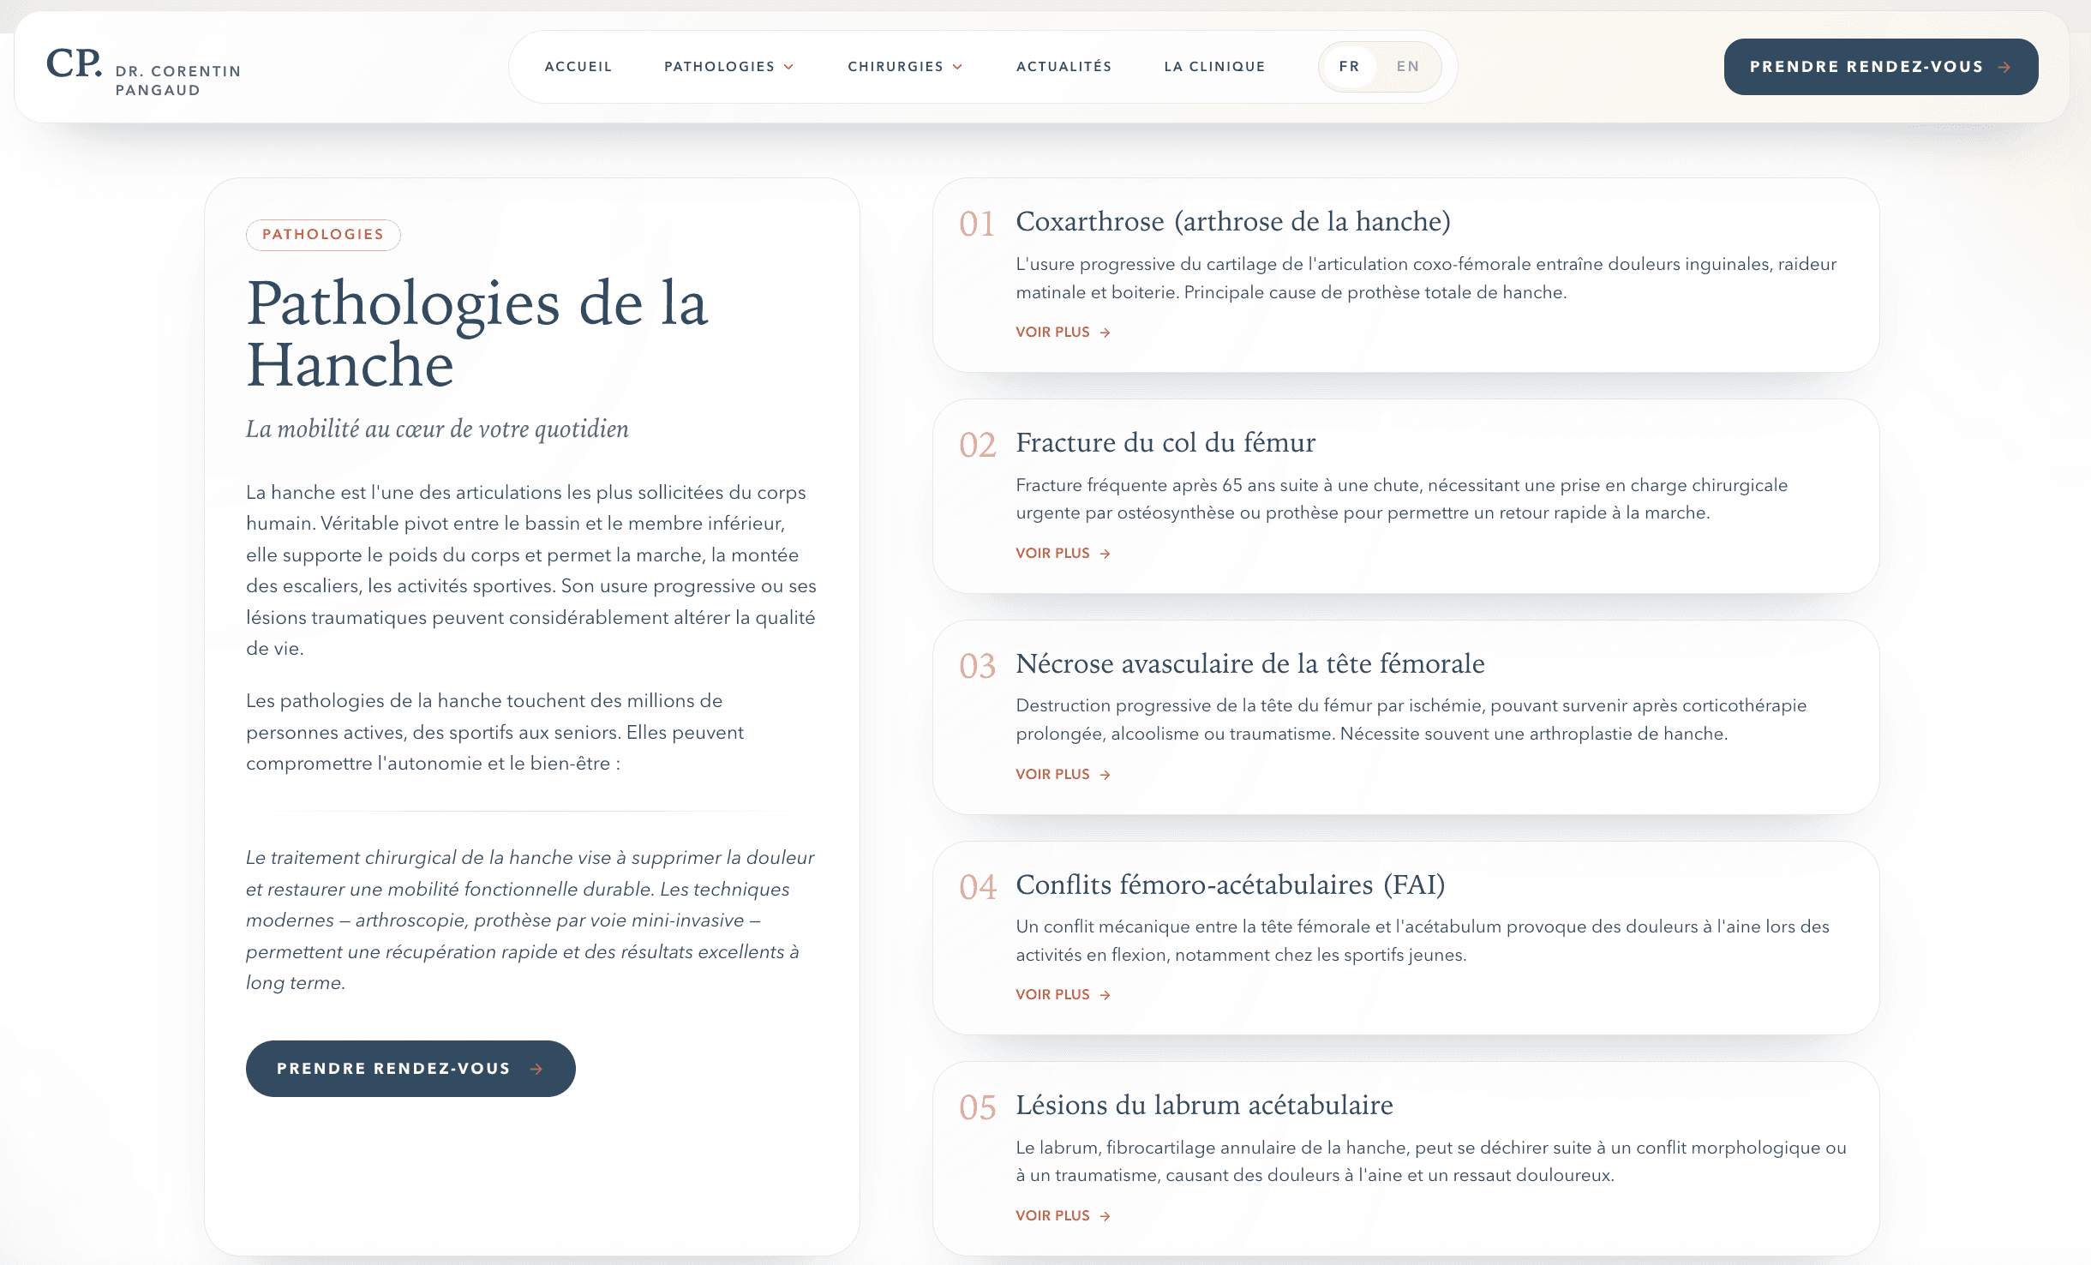The height and width of the screenshot is (1265, 2091).
Task: Click the arrow icon beside Nécrose avasculaire Voir Plus
Action: 1105,774
